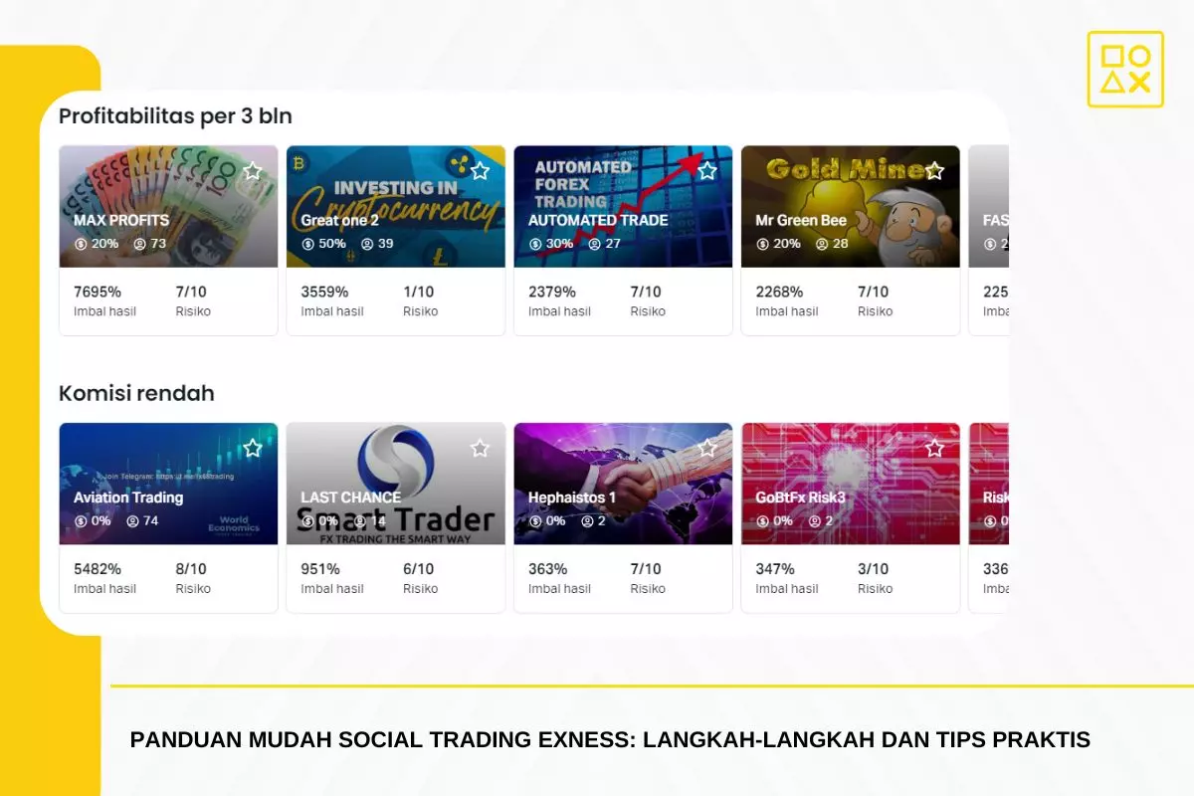Click the Komisi rendah heading
This screenshot has width=1194, height=796.
pos(136,393)
